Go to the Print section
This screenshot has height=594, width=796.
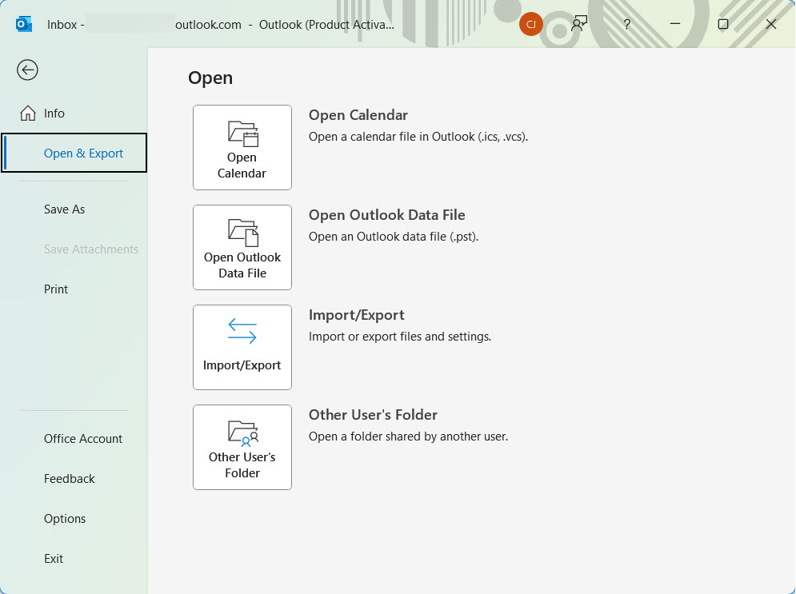coord(56,289)
